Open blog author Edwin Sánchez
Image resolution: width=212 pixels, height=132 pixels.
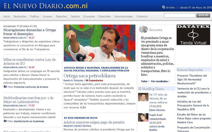point(157,110)
